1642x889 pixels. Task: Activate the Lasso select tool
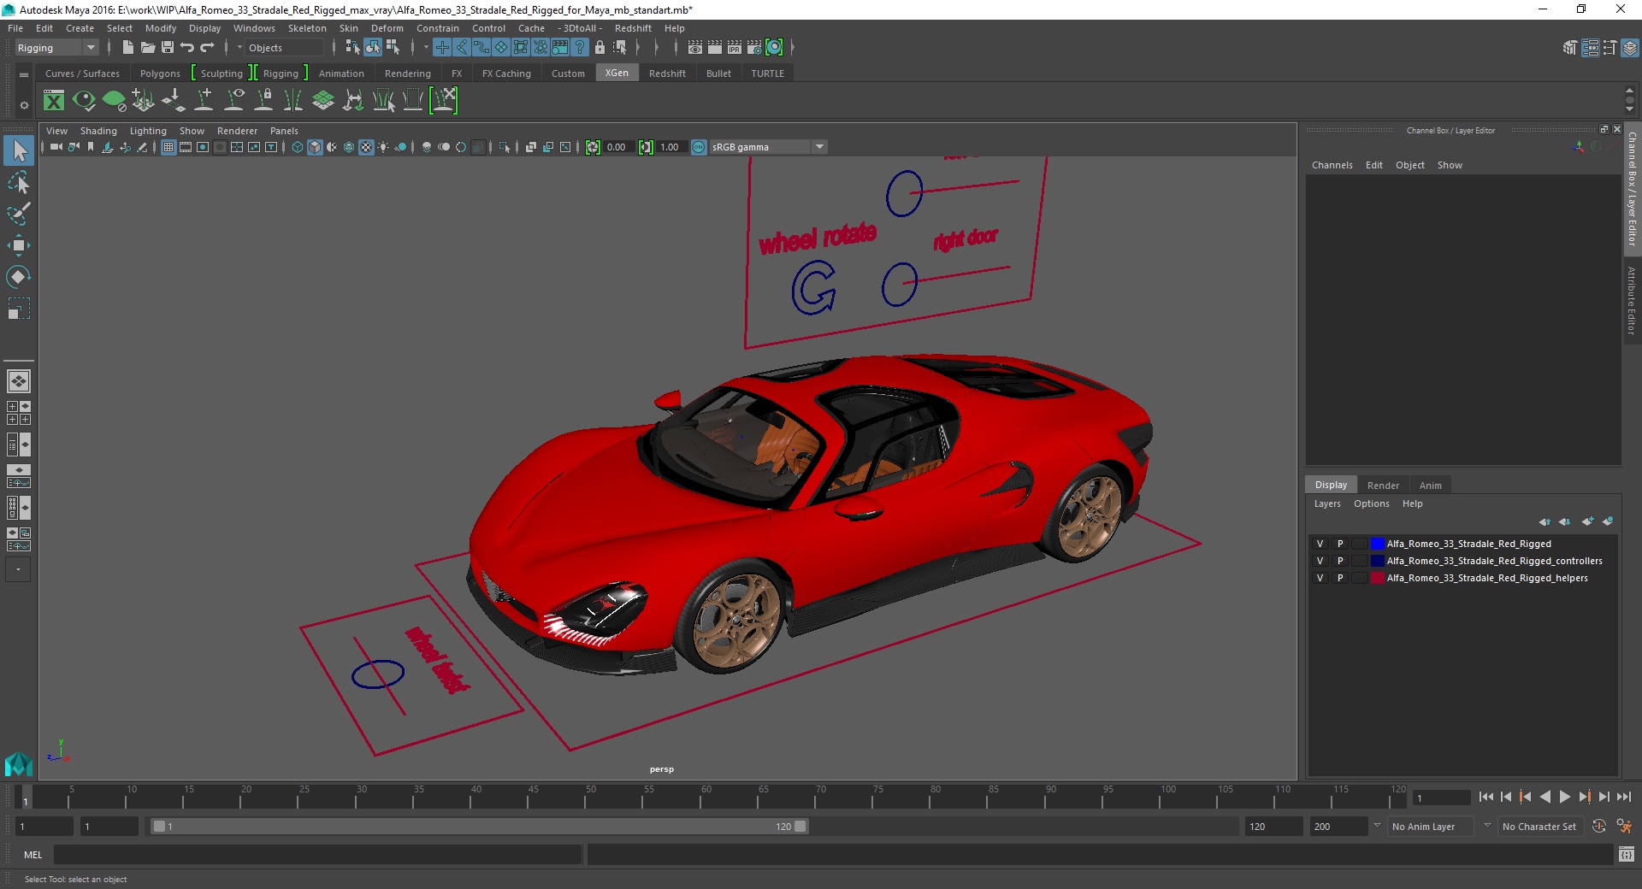19,182
